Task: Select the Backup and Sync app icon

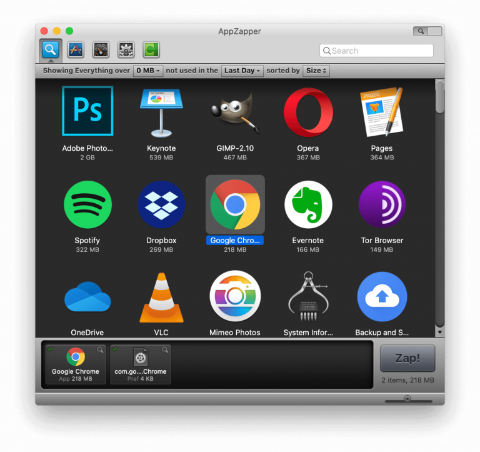Action: tap(382, 296)
